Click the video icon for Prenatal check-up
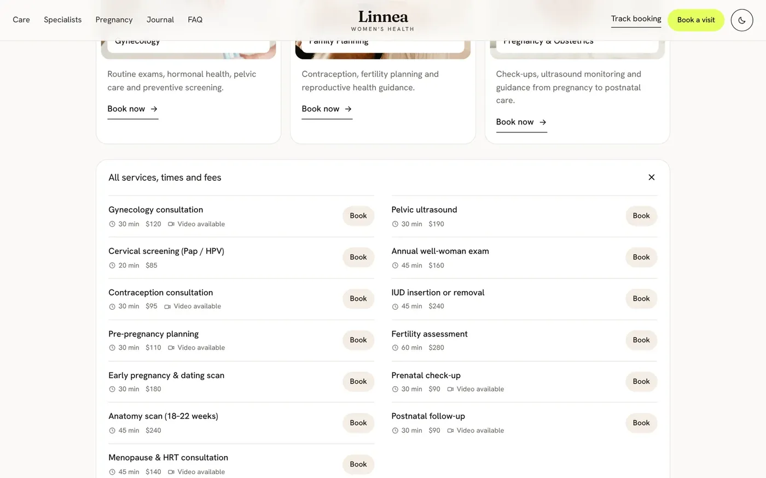Image resolution: width=766 pixels, height=478 pixels. point(450,389)
